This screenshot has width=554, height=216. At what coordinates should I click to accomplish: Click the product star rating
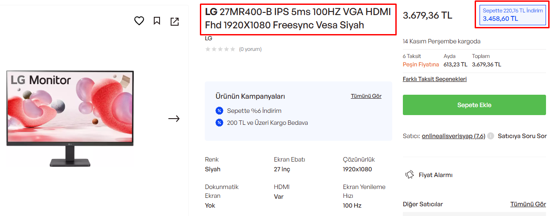coord(220,49)
